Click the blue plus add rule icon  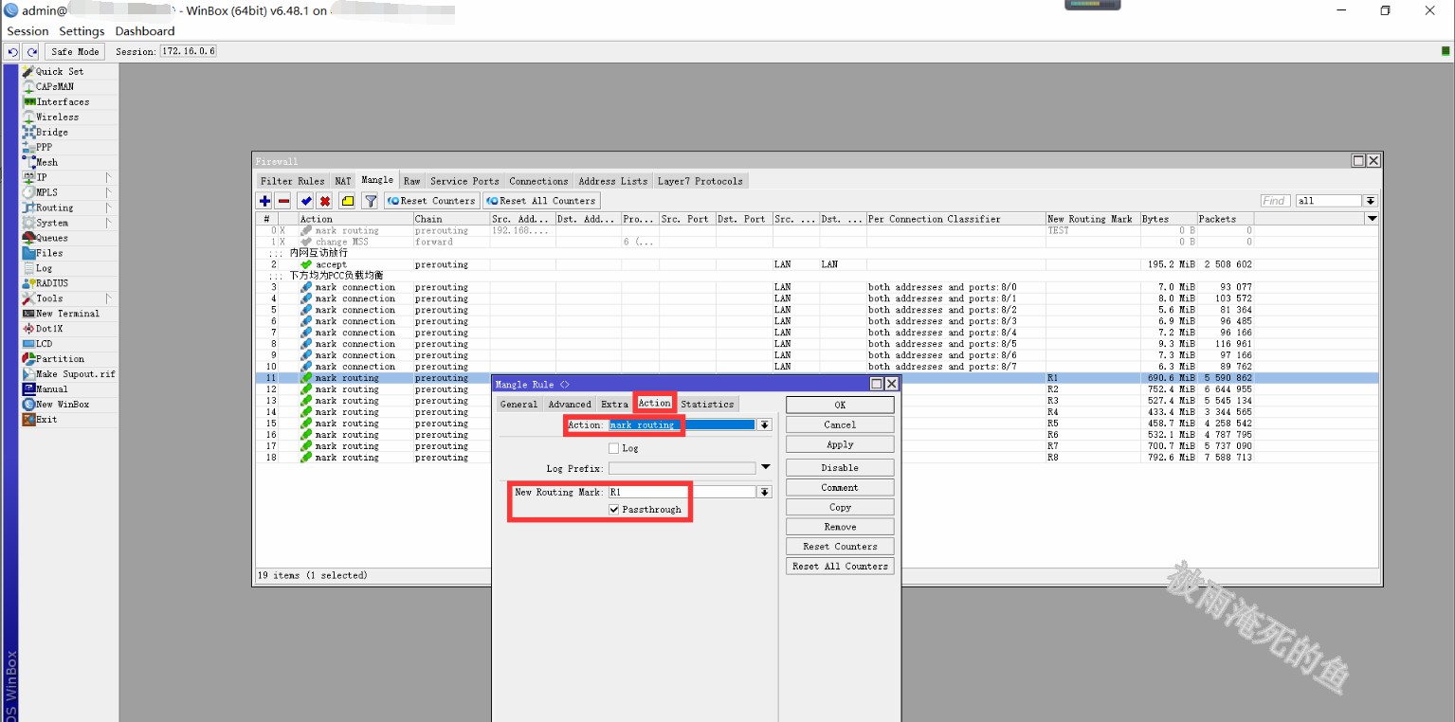pos(264,201)
